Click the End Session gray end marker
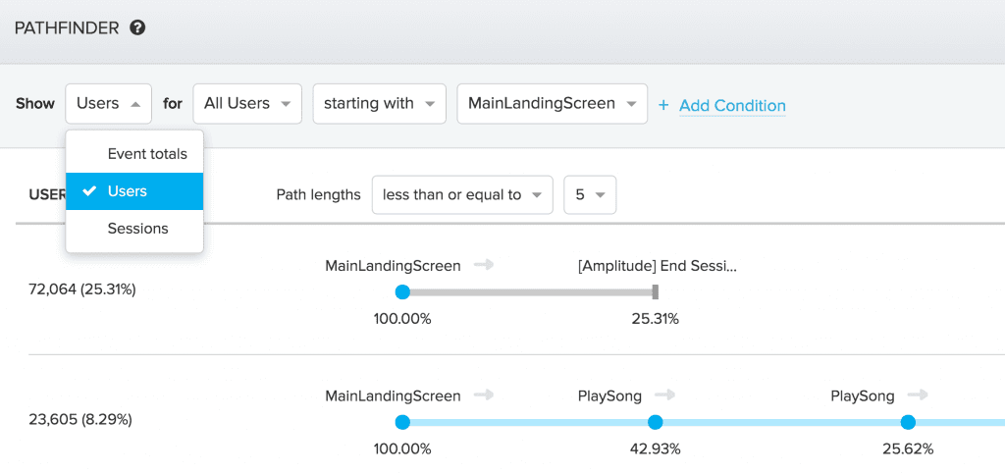 pos(655,291)
